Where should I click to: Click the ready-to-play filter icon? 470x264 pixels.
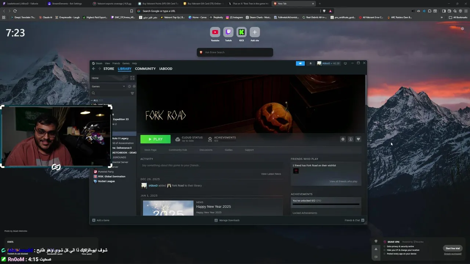(134, 87)
